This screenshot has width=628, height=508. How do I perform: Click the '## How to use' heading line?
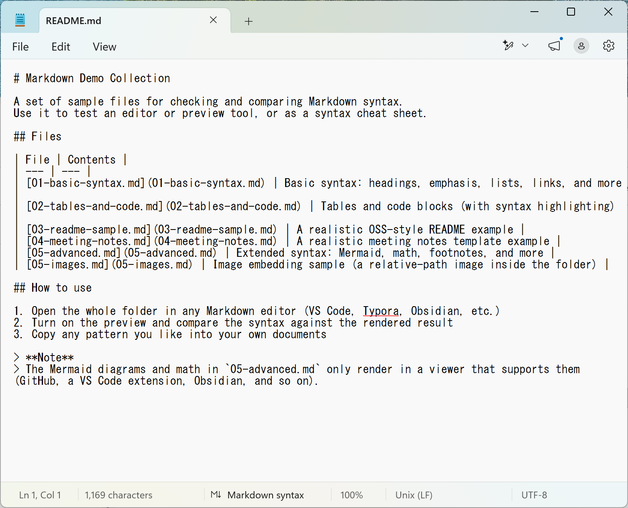(x=53, y=288)
